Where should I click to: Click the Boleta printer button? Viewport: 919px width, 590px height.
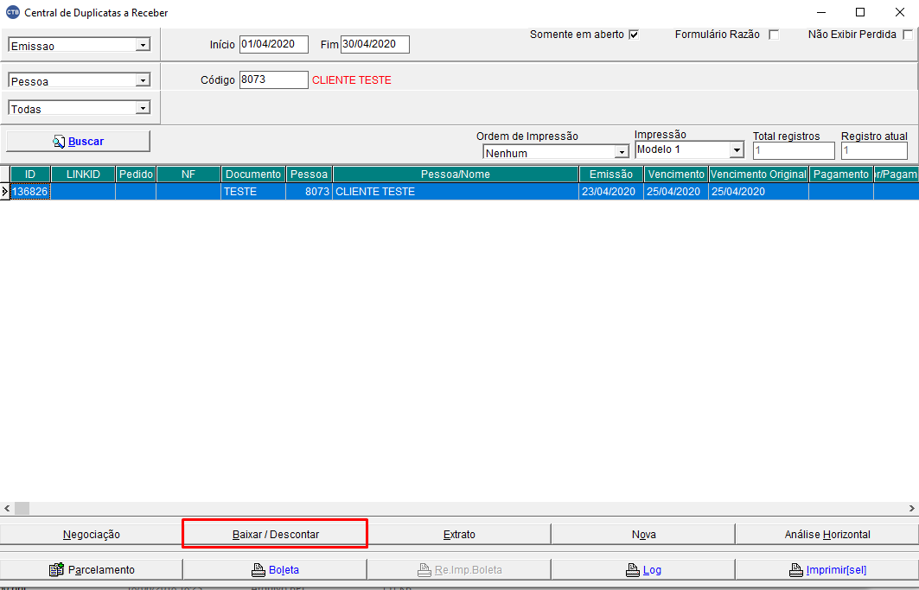tap(274, 569)
